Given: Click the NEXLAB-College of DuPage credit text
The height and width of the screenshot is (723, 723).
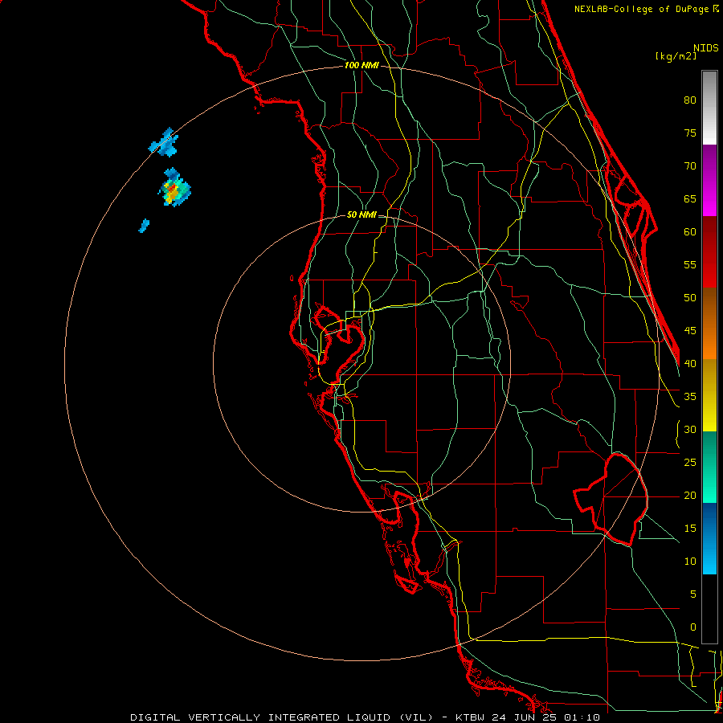Looking at the screenshot, I should [x=646, y=9].
